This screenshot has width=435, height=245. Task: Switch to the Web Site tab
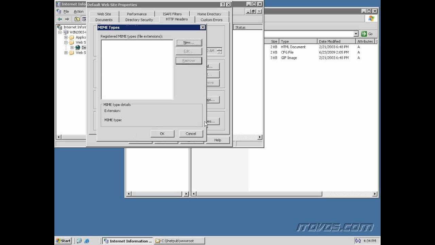(104, 14)
